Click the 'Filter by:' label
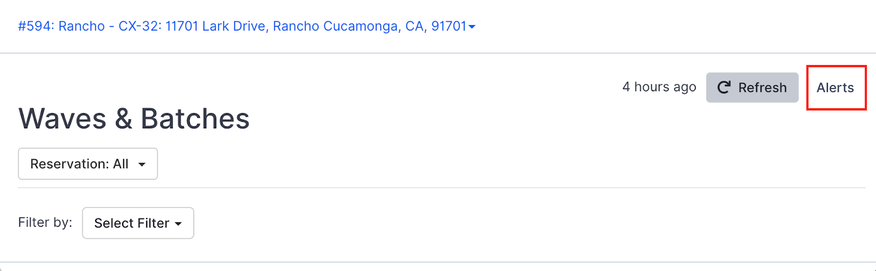This screenshot has height=271, width=876. point(45,222)
